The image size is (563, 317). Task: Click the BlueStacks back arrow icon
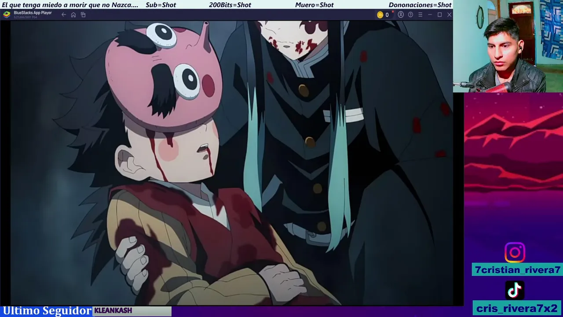(x=64, y=15)
